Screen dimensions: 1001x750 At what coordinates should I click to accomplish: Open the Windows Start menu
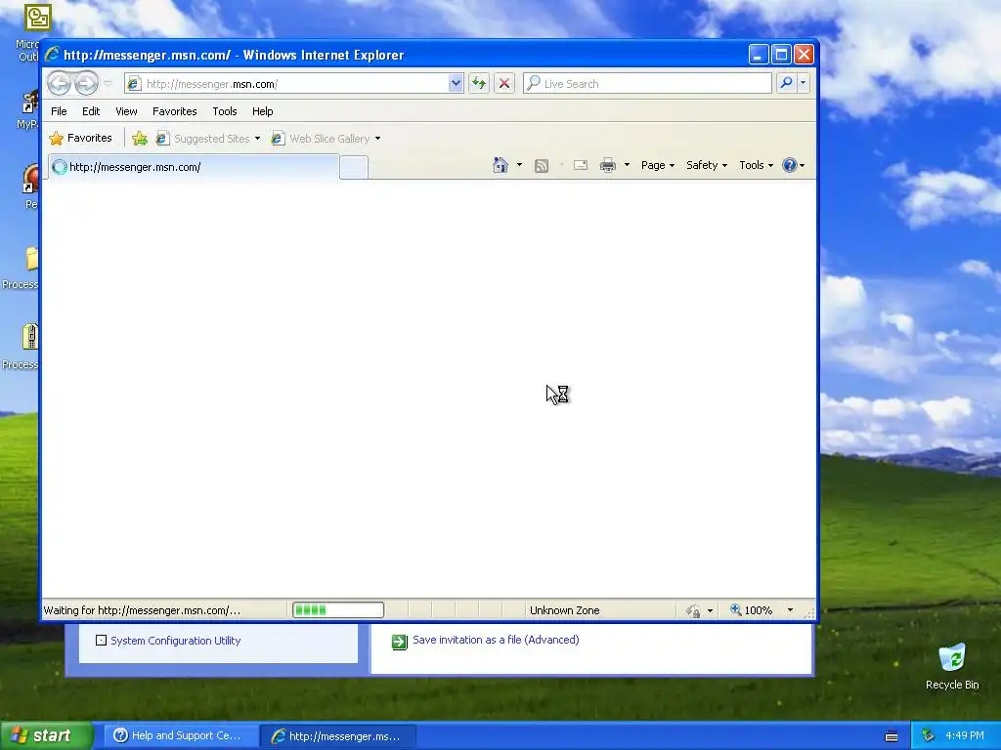47,735
